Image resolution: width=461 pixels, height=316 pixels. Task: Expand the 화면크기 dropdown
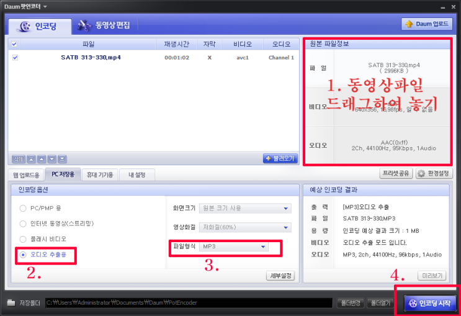point(245,209)
